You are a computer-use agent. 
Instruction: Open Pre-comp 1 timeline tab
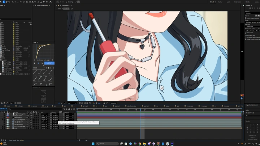(34, 106)
